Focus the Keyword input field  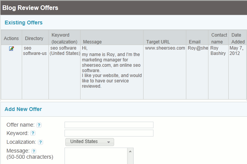[109, 133]
